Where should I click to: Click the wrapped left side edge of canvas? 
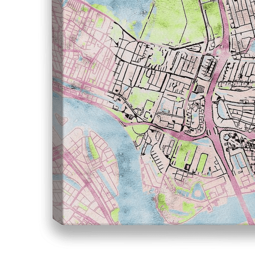(x=54, y=109)
